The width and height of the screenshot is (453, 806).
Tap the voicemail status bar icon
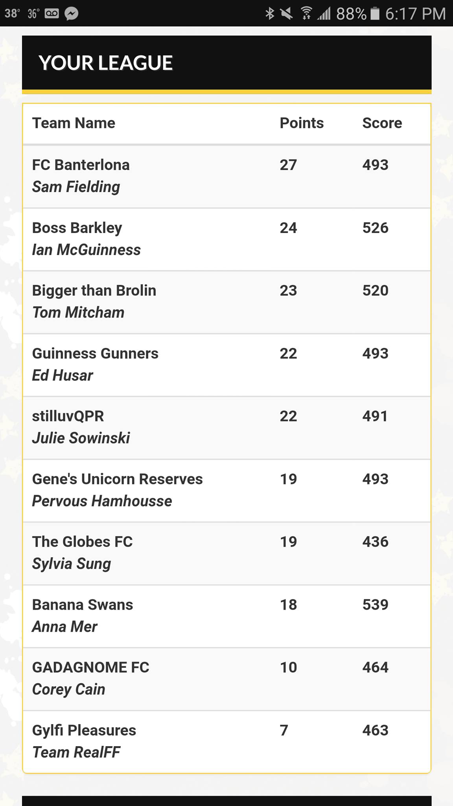[52, 14]
